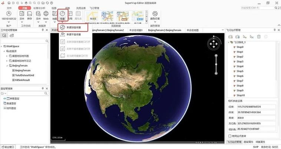
Task: Select Stop5 in flight route list
Action: point(240,71)
